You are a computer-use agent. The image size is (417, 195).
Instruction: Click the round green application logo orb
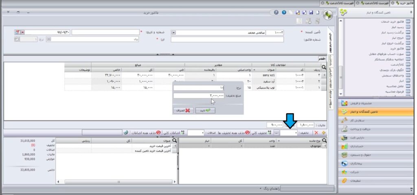click(x=328, y=15)
